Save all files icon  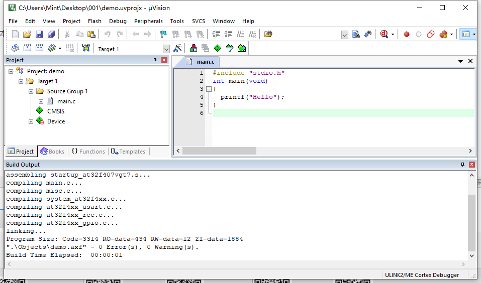click(51, 34)
